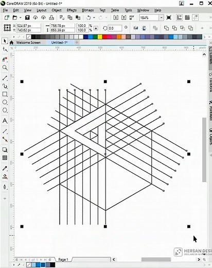
Task: Select the Freehand tool
Action: click(5, 78)
